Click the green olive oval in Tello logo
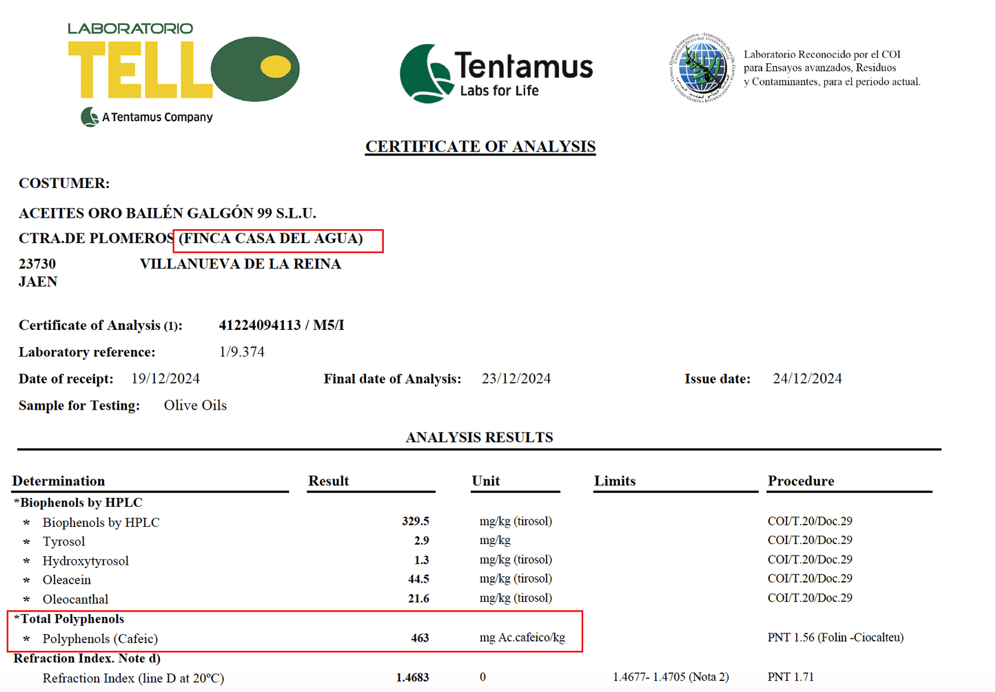996x692 pixels. tap(254, 69)
